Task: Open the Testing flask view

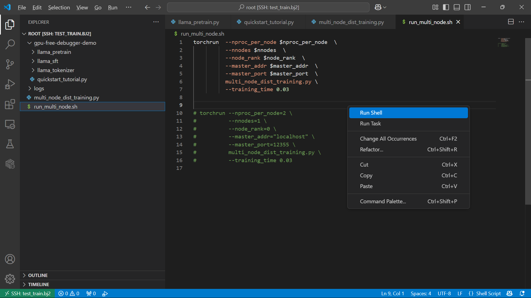Action: tap(10, 144)
